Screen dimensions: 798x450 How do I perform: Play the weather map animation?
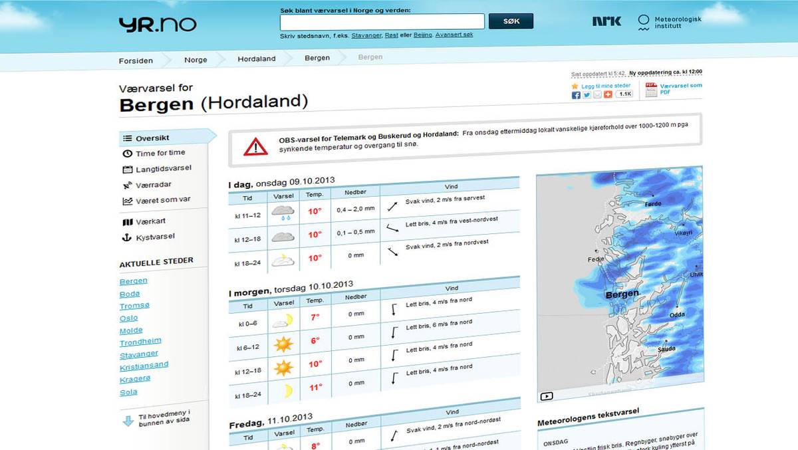point(547,396)
